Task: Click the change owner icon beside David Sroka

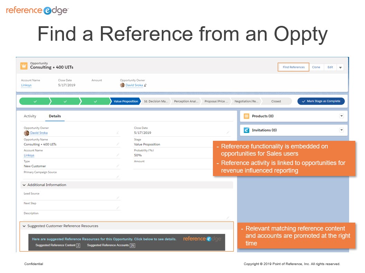Action: pos(145,85)
